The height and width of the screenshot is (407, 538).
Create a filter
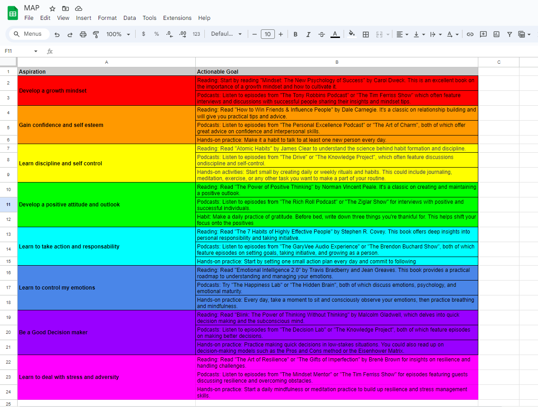pyautogui.click(x=510, y=34)
